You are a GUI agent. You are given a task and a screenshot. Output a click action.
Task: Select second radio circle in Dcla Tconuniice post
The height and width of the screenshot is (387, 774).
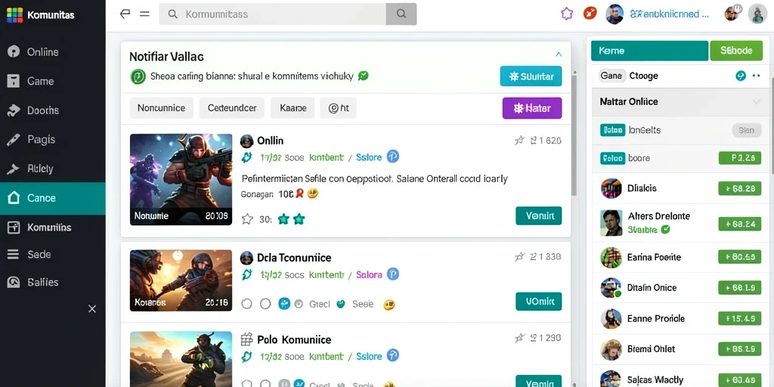265,304
